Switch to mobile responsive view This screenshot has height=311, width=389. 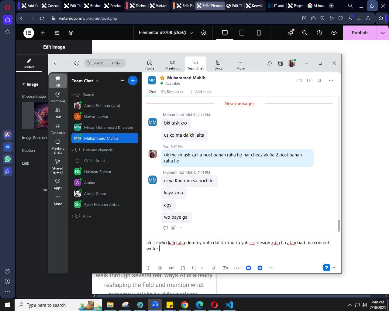pyautogui.click(x=259, y=33)
